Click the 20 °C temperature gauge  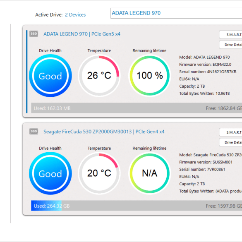[x=99, y=173]
